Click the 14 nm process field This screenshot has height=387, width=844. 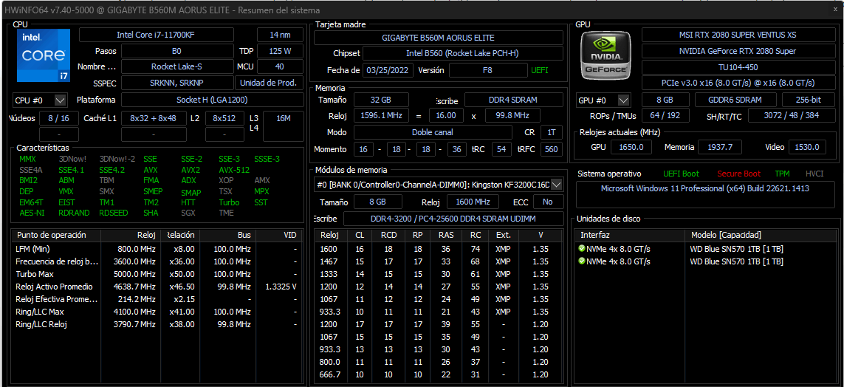[x=280, y=35]
